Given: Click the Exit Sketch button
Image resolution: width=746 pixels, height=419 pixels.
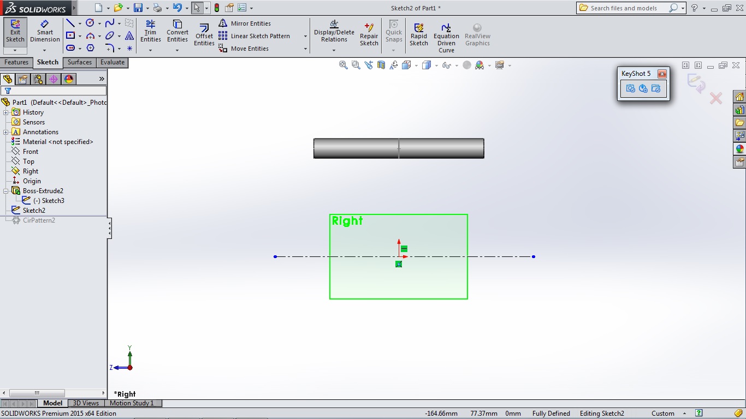Looking at the screenshot, I should click(x=15, y=32).
